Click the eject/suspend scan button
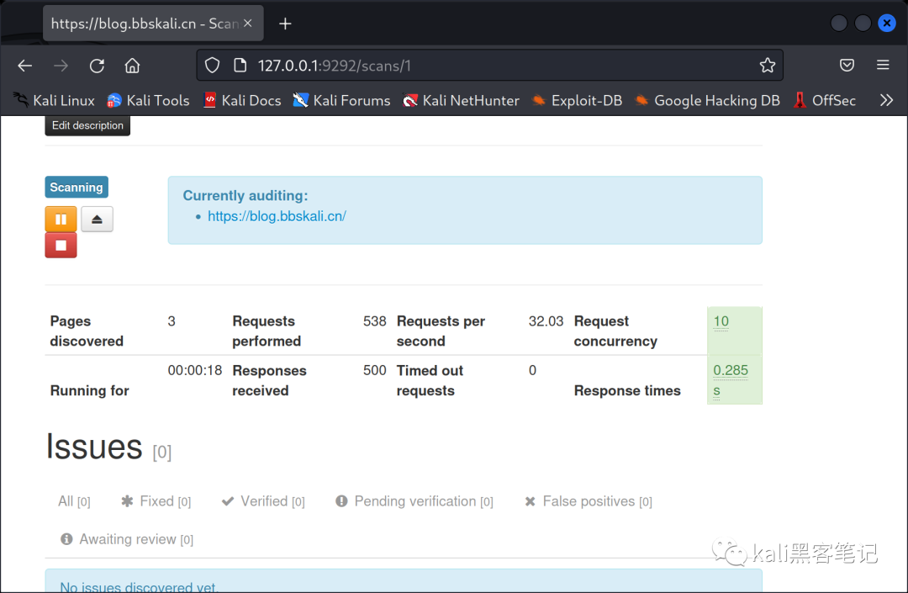Viewport: 908px width, 593px height. click(97, 220)
